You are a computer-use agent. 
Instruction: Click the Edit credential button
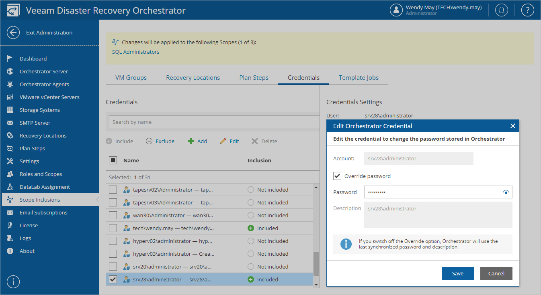(229, 141)
